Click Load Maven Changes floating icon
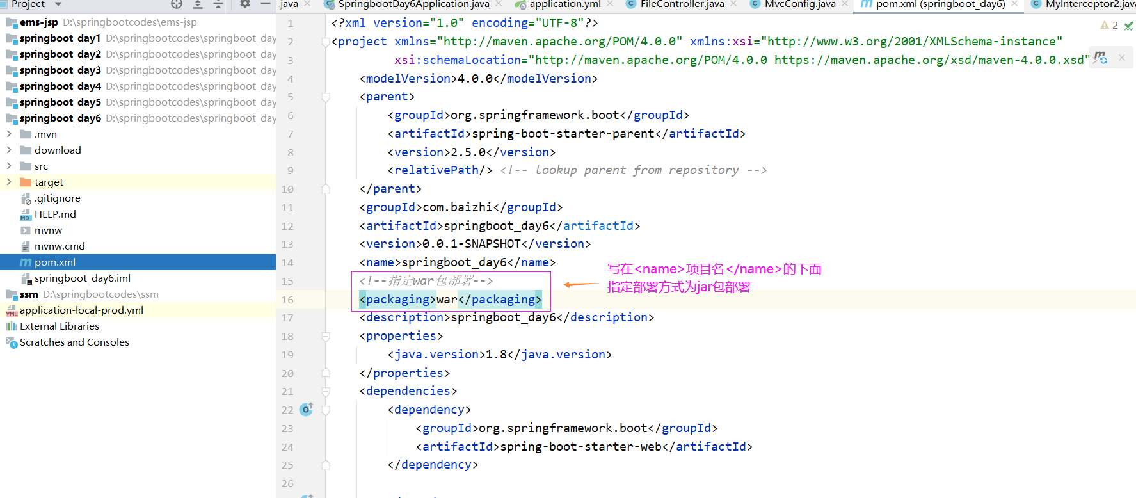This screenshot has height=498, width=1136. click(x=1100, y=58)
